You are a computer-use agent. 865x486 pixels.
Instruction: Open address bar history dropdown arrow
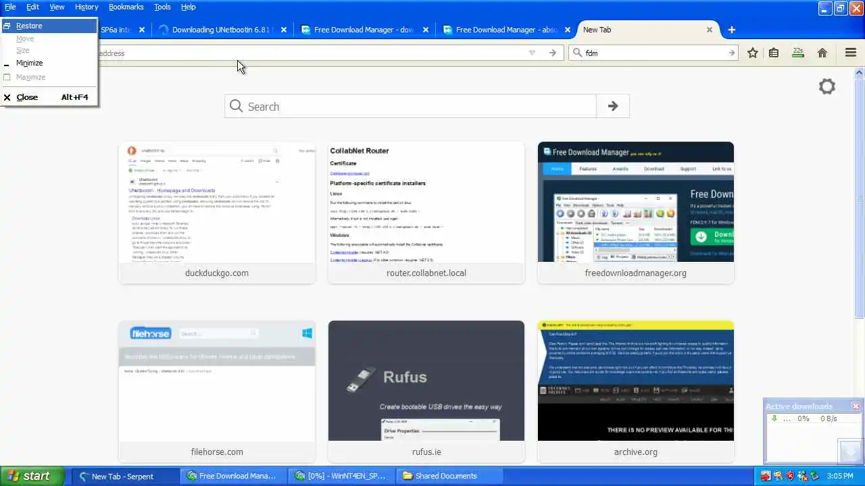[532, 53]
